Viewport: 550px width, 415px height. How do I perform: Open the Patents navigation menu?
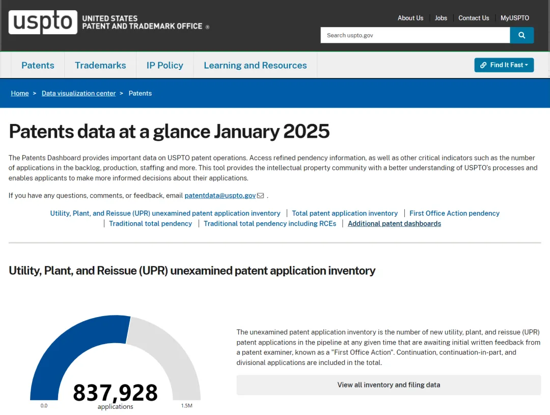38,65
